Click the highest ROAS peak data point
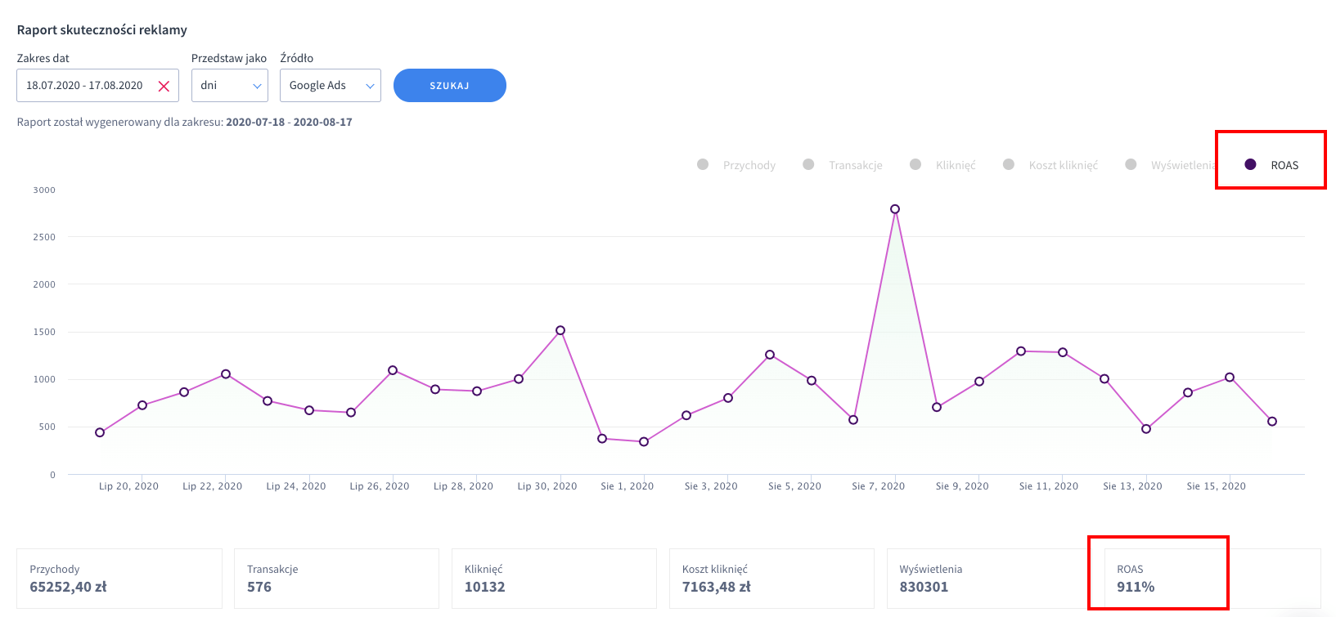The width and height of the screenshot is (1336, 617). click(x=895, y=209)
